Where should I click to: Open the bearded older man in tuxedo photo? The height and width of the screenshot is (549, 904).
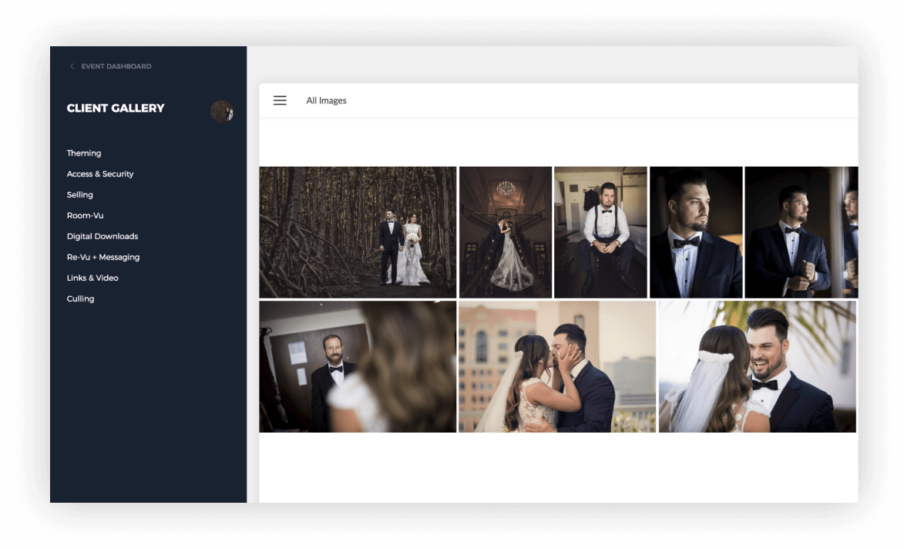tap(358, 367)
